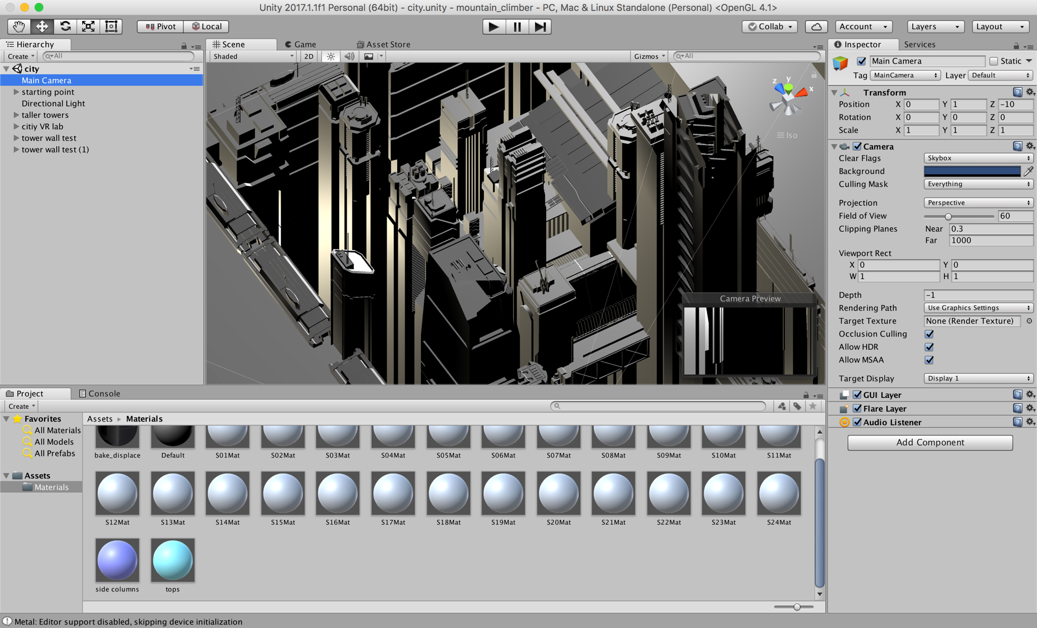1037x628 pixels.
Task: Select the Hand tool in toolbar
Action: (x=19, y=26)
